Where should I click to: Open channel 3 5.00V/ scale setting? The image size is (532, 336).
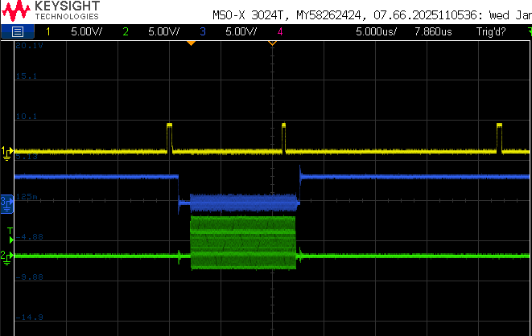click(x=241, y=32)
